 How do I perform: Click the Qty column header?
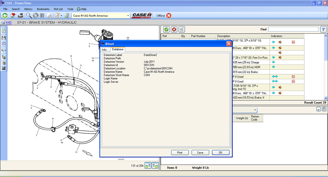click(x=184, y=36)
